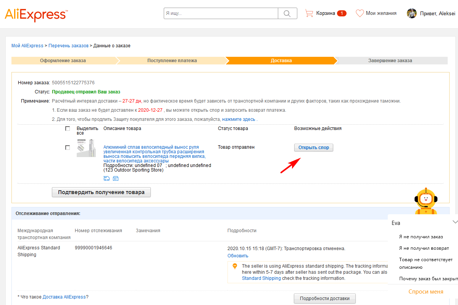The image size is (458, 305).
Task: Click the payment card icon under product
Action: pos(116,178)
